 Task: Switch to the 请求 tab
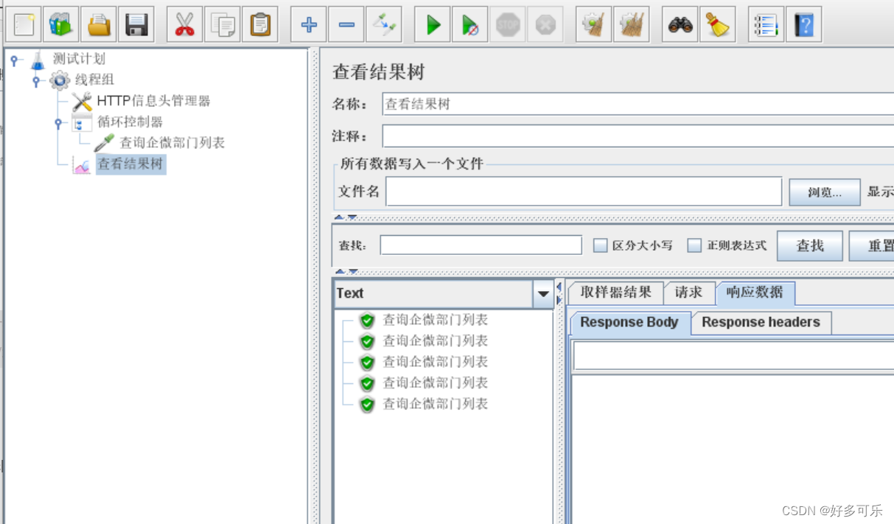(688, 293)
